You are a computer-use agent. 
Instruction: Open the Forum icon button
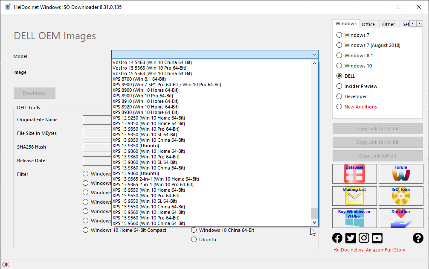[x=401, y=174]
